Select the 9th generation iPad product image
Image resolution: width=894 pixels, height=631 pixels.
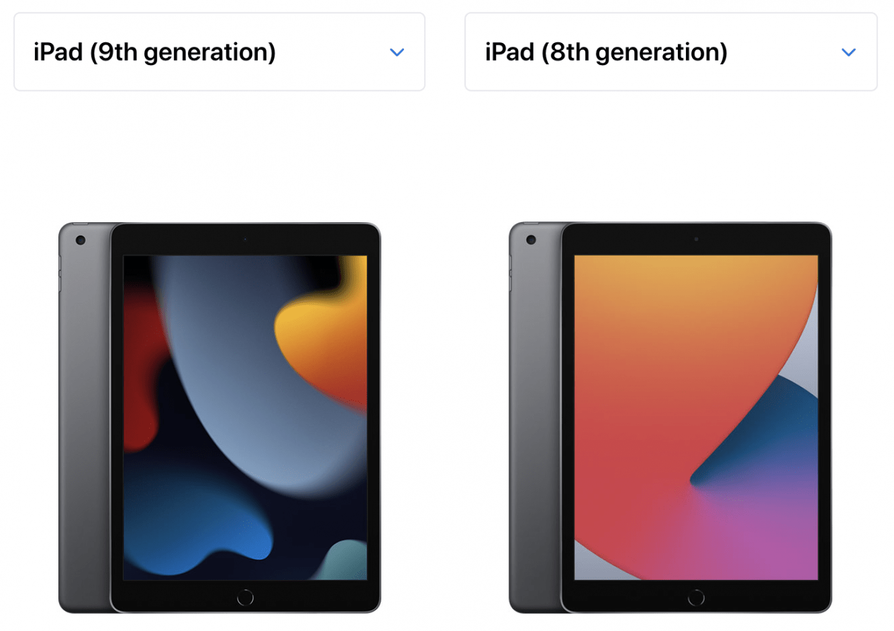pyautogui.click(x=220, y=417)
